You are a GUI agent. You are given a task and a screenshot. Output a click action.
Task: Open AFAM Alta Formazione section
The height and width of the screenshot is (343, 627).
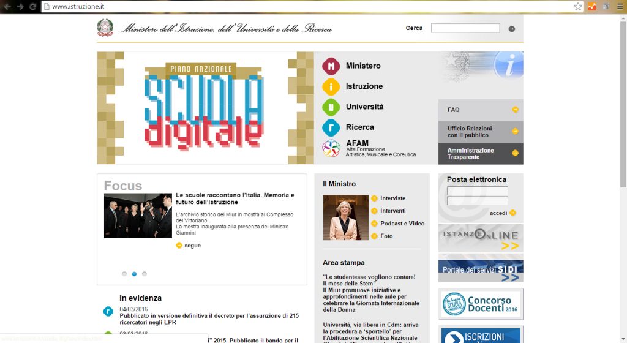click(x=381, y=148)
